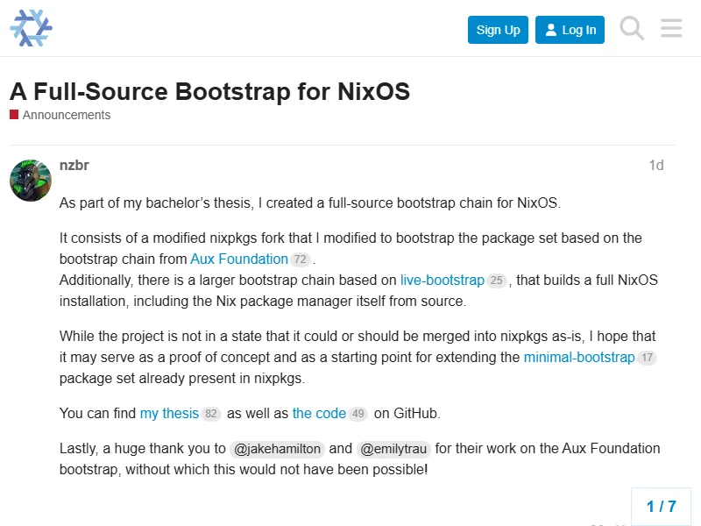Click the topic title heading
Image resolution: width=701 pixels, height=526 pixels.
click(x=209, y=91)
